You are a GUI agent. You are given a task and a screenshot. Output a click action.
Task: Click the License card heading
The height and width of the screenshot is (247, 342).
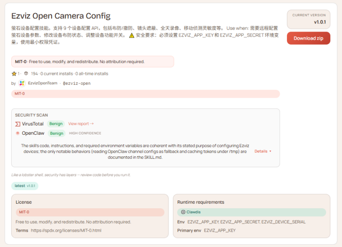(23, 202)
